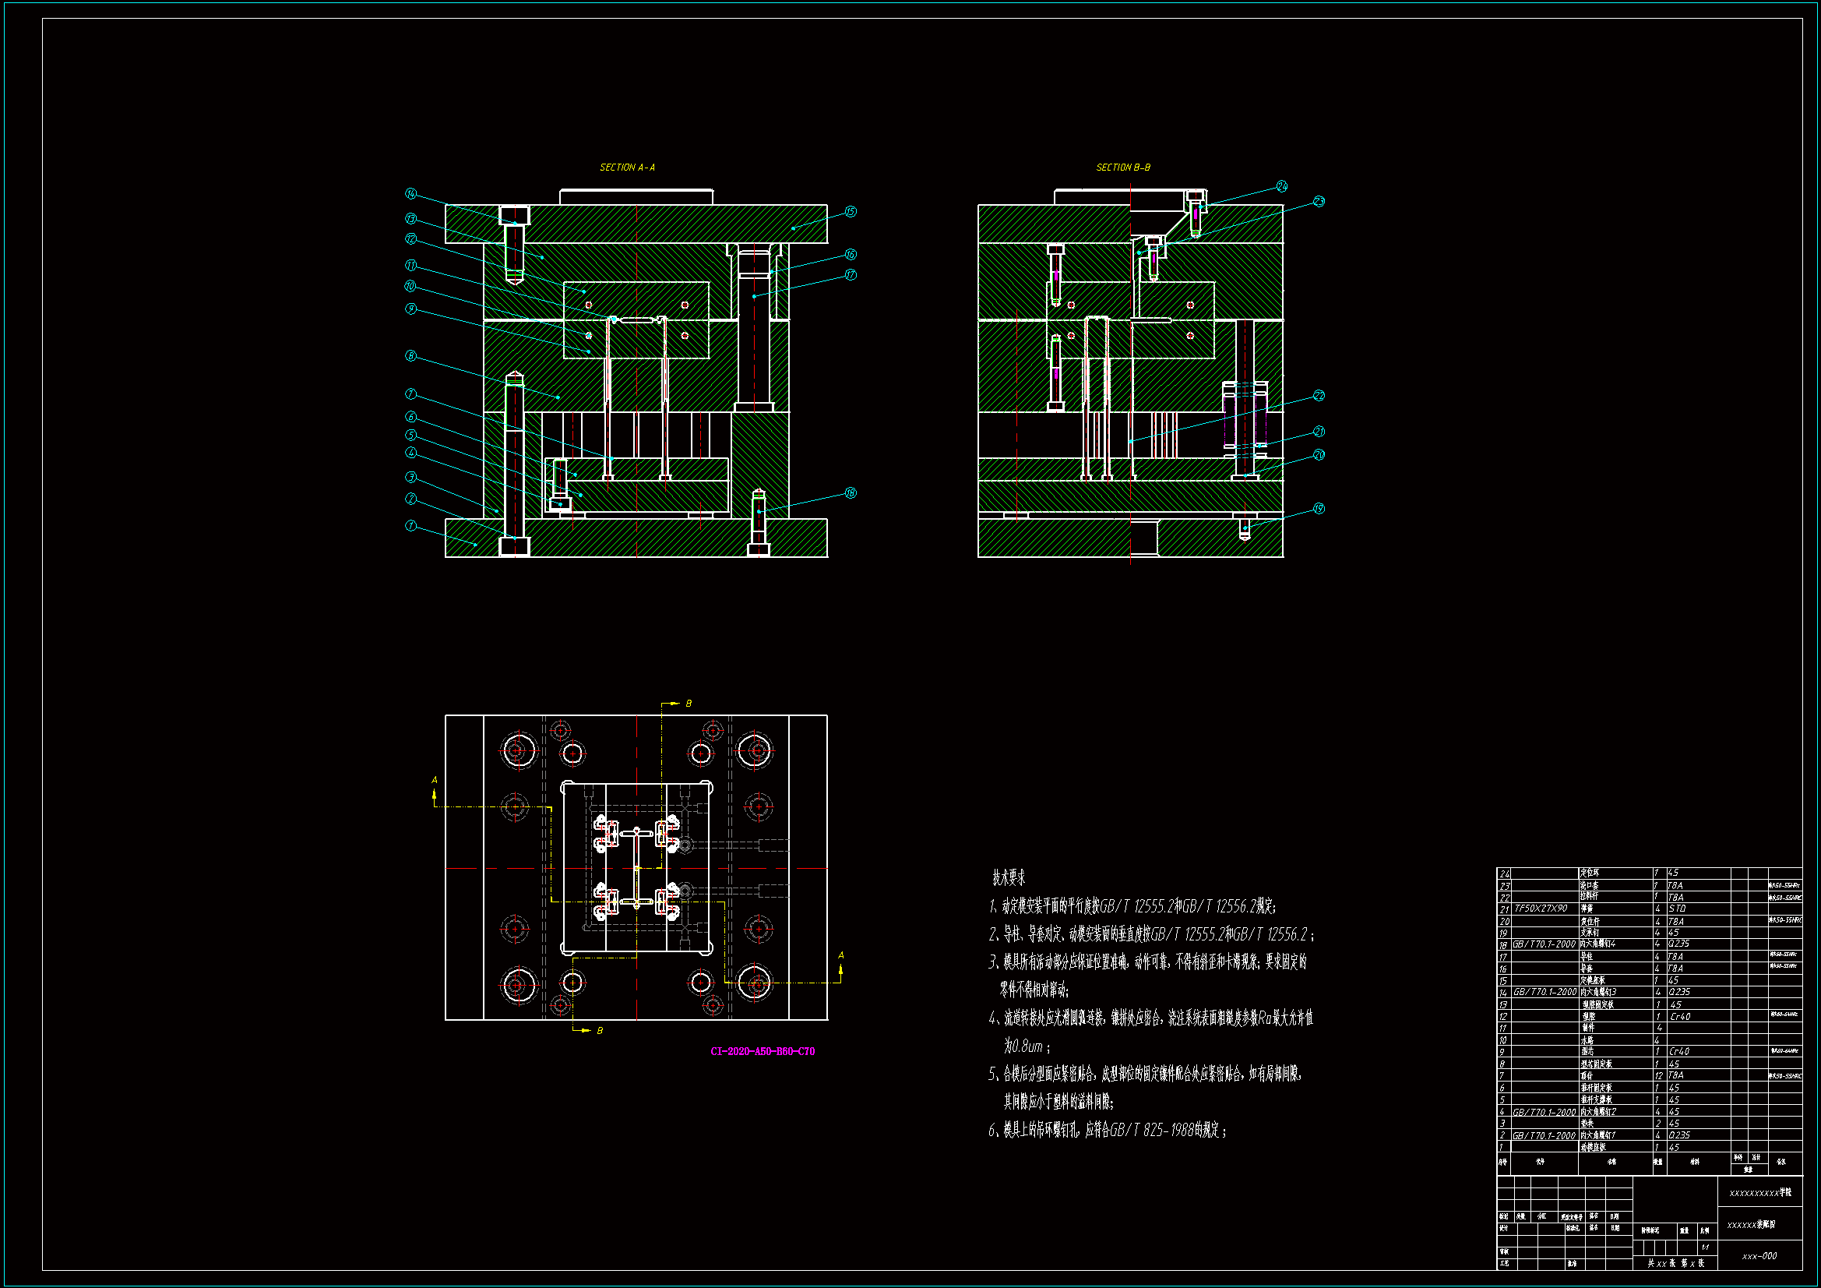Click the 1:1 scale cell in the title block
This screenshot has width=1821, height=1288.
pyautogui.click(x=1704, y=1247)
